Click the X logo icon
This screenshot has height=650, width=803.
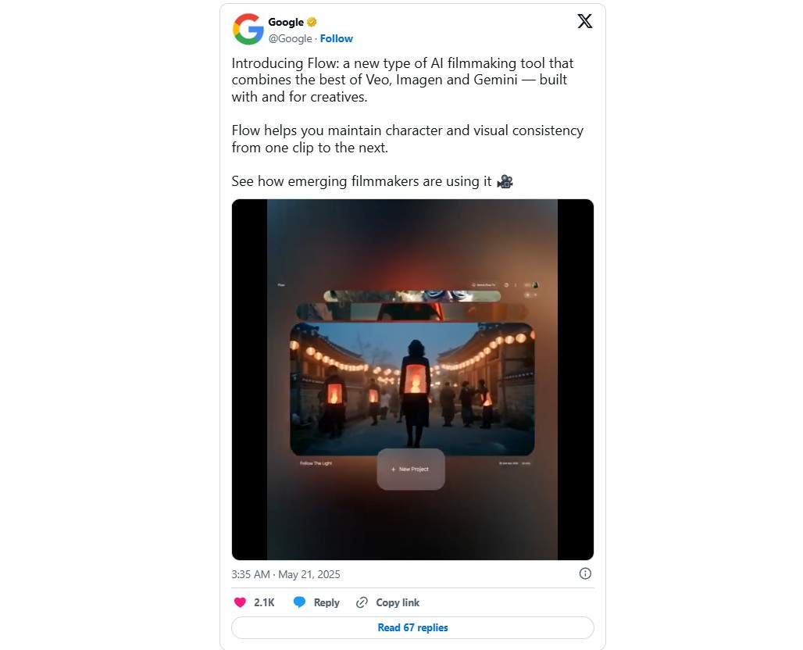[x=585, y=21]
